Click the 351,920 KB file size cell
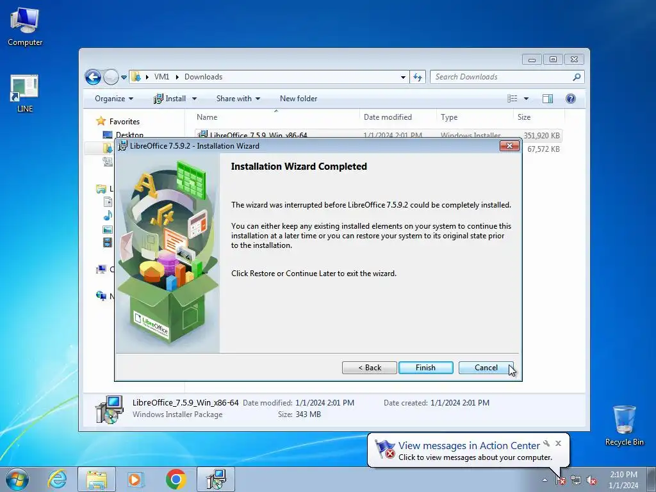Viewport: 656px width, 492px height. [541, 136]
